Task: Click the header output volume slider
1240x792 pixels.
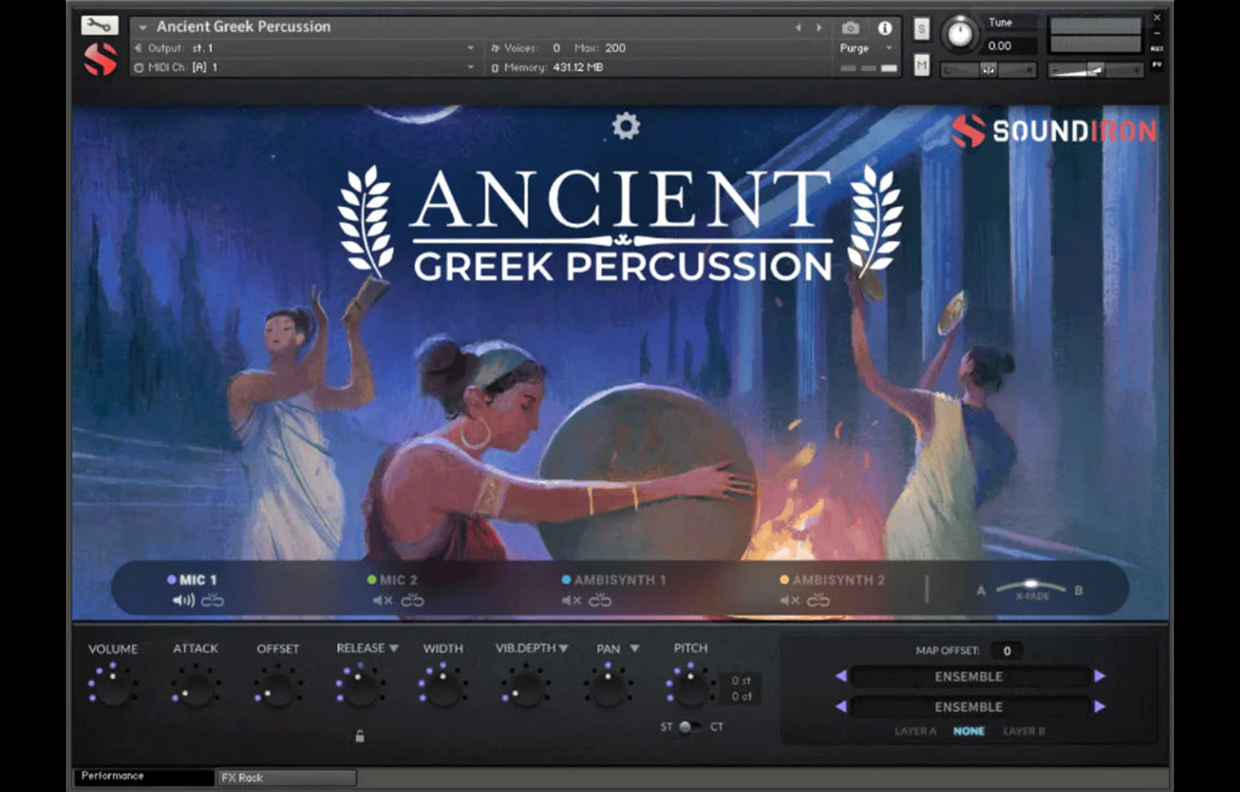Action: (1095, 71)
